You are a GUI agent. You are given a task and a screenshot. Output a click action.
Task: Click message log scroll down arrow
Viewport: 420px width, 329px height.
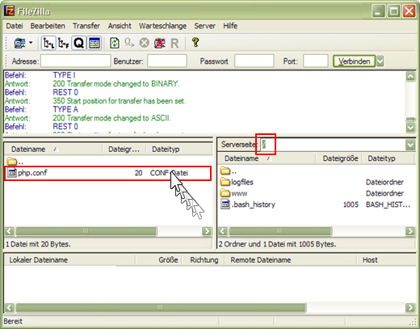[410, 127]
